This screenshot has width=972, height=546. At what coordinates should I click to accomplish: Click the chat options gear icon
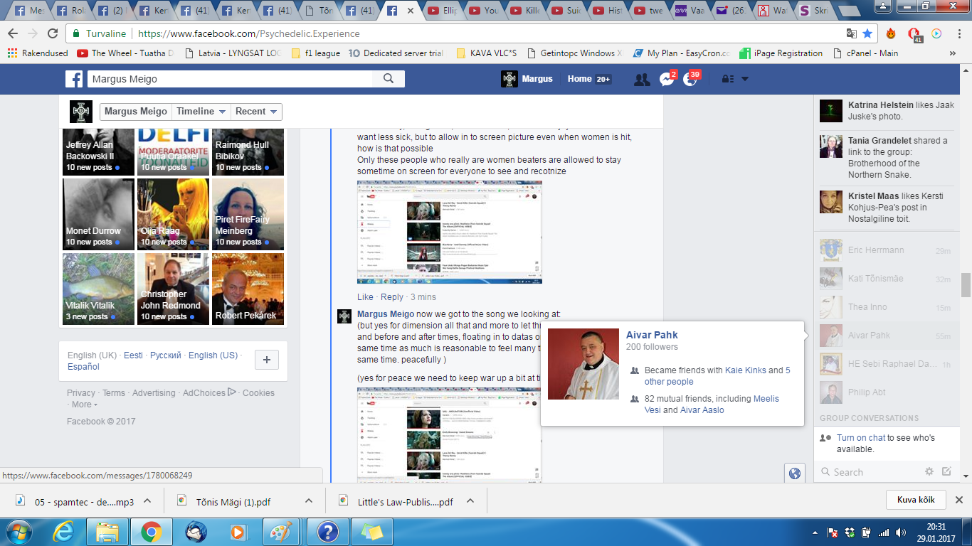(929, 471)
